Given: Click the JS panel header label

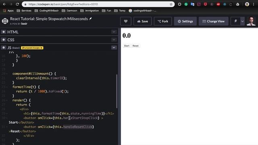Looking at the screenshot, I should coord(9,48).
